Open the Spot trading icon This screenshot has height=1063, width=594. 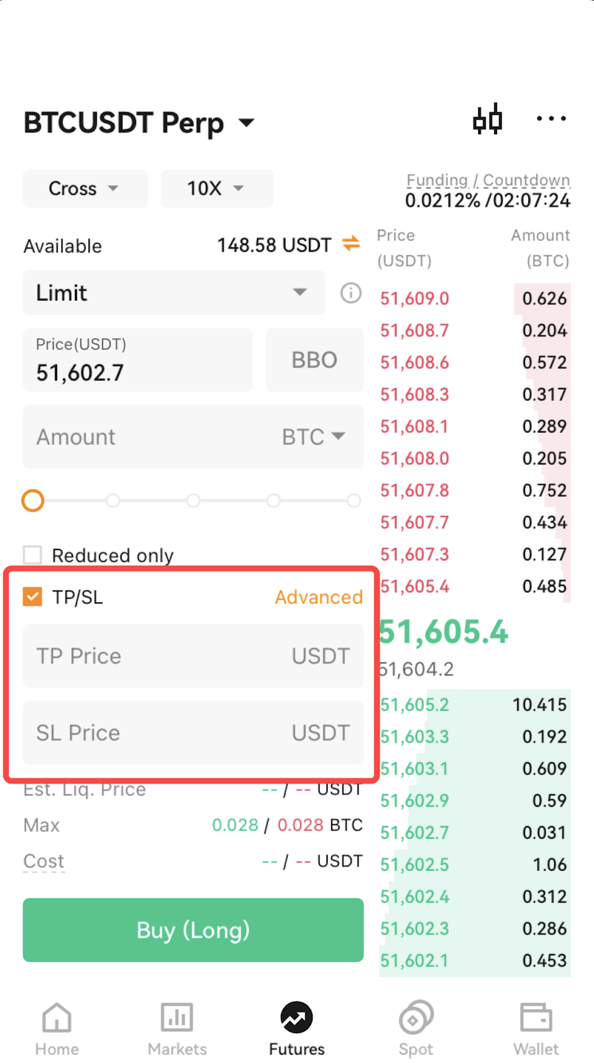pyautogui.click(x=416, y=1018)
